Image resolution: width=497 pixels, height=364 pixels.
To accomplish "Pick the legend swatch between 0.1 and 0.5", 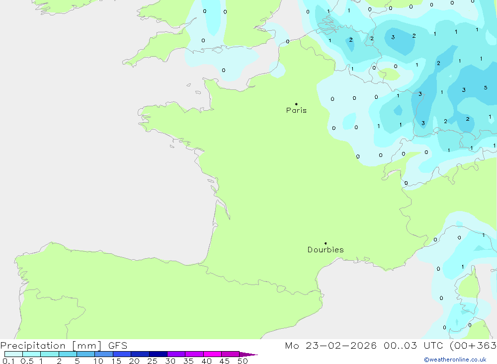I will (x=13, y=354).
